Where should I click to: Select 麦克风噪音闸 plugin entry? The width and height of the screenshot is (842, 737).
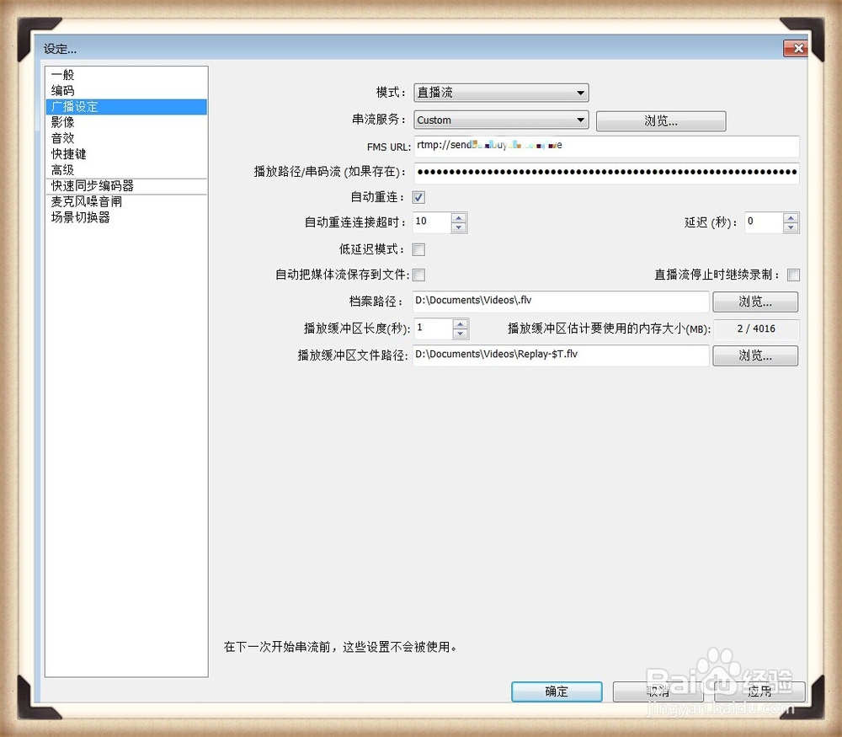click(126, 201)
